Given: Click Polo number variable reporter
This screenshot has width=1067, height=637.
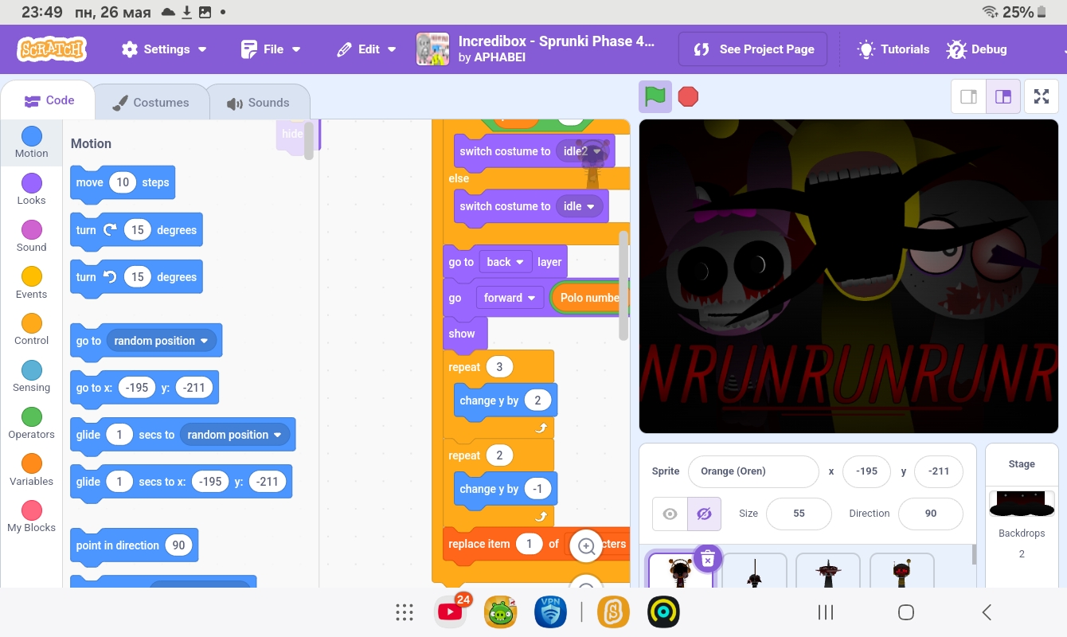Looking at the screenshot, I should (589, 298).
